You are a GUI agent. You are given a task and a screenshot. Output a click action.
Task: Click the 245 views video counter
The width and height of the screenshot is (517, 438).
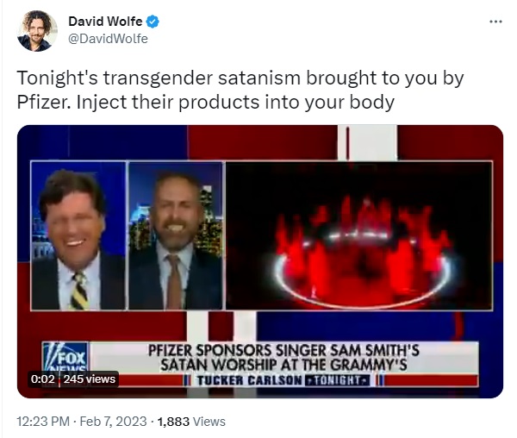click(90, 379)
